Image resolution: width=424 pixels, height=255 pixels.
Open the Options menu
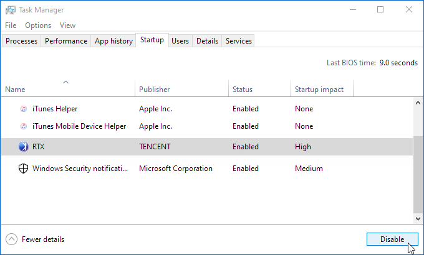[x=38, y=25]
